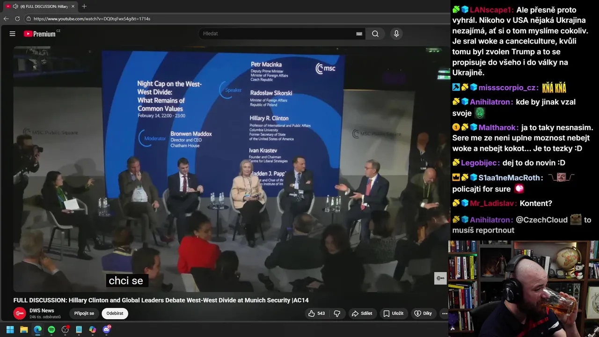Click missscorpio_cz username in chat
Image resolution: width=599 pixels, height=337 pixels.
(507, 88)
